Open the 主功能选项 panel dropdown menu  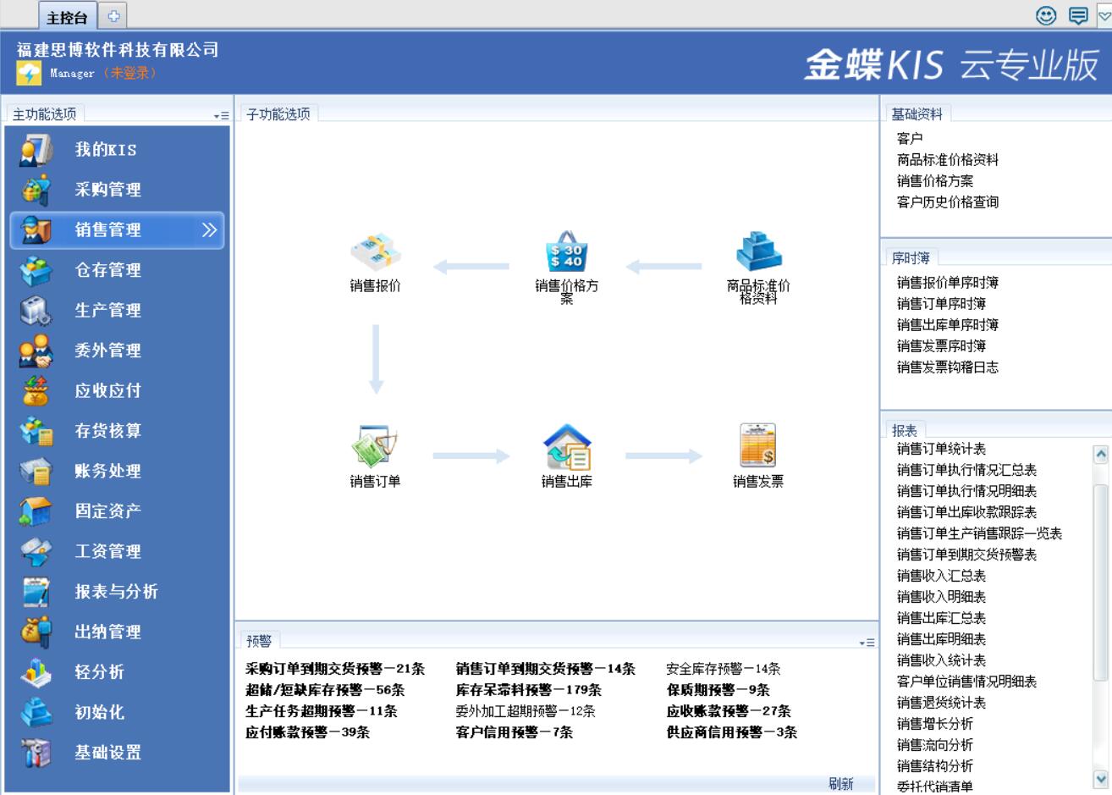tap(221, 116)
